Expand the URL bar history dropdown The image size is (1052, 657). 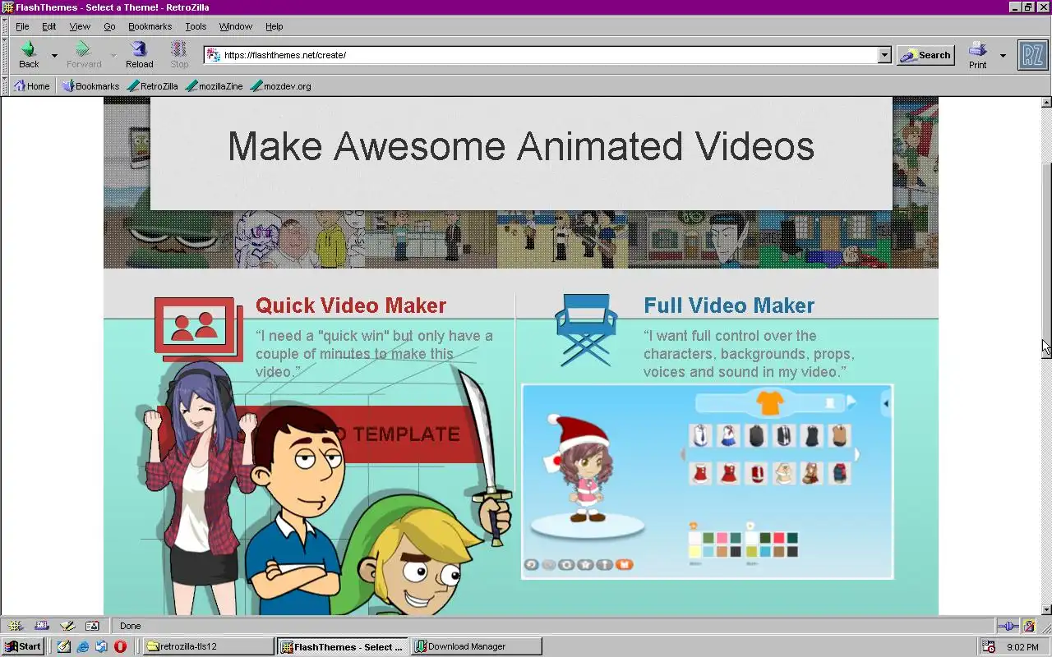point(884,55)
